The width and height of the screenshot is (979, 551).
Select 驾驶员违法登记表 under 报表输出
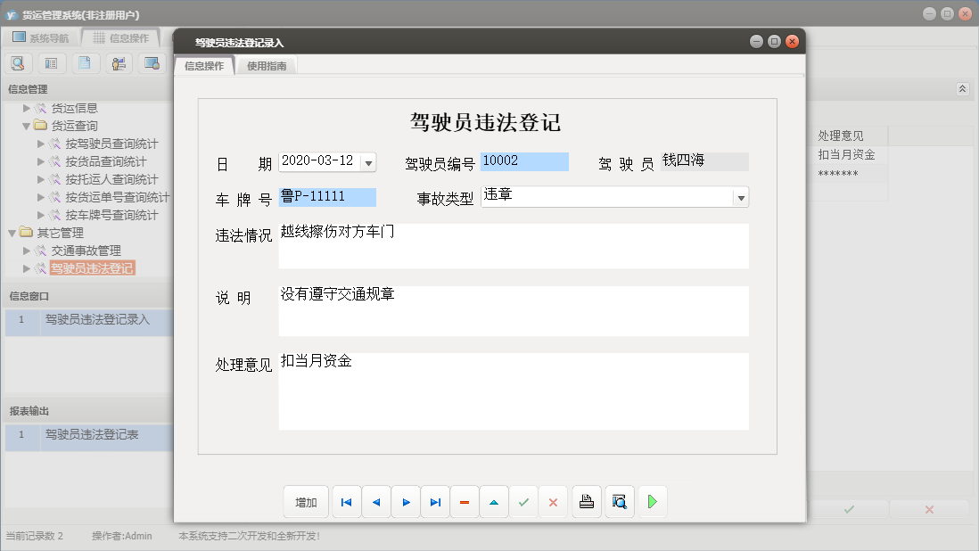coord(93,437)
